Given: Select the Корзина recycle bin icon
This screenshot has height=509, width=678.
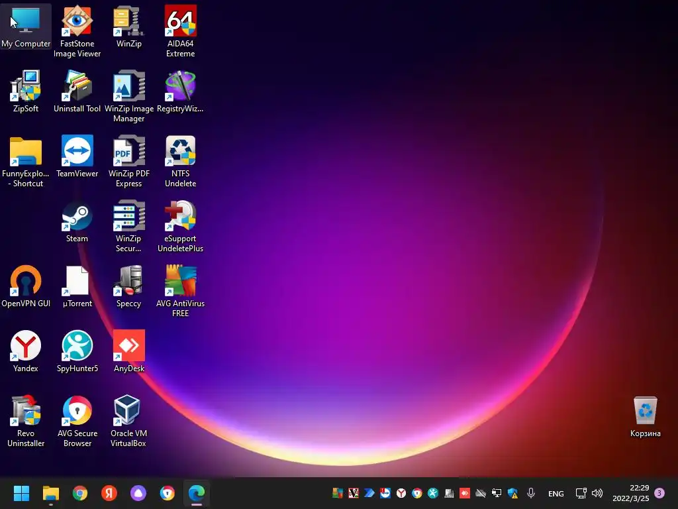Looking at the screenshot, I should point(645,416).
